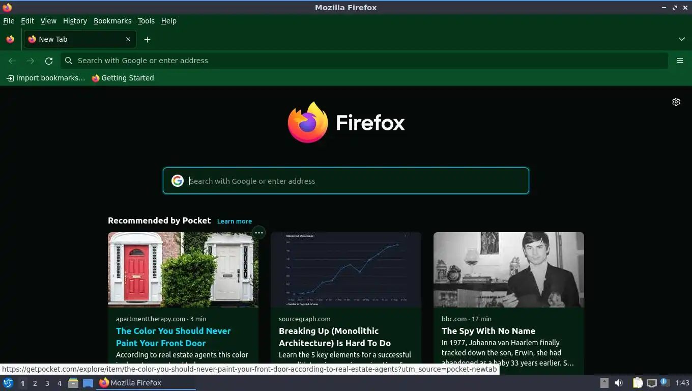The image size is (692, 391).
Task: Reload the current page
Action: click(x=49, y=61)
